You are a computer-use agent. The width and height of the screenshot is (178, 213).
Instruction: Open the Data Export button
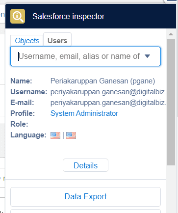85,197
